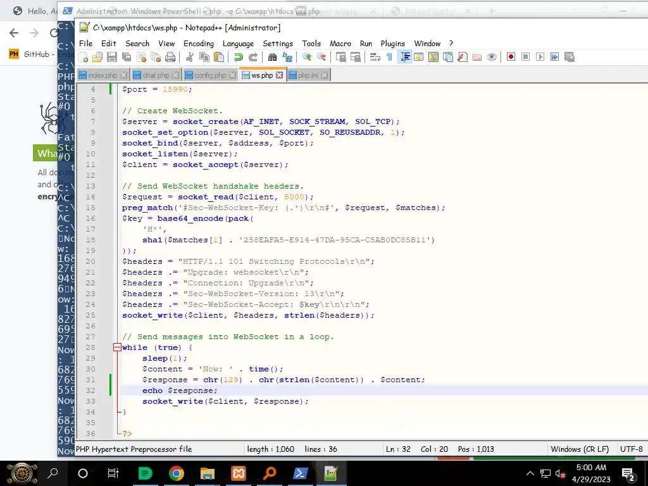The width and height of the screenshot is (648, 486).
Task: Create a new file in Notepad++
Action: point(83,57)
